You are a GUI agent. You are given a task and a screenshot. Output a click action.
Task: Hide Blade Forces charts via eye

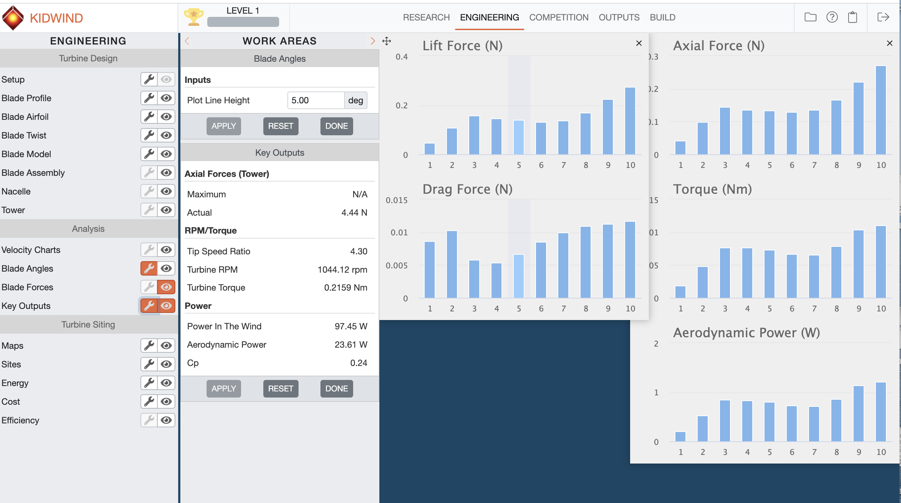coord(166,287)
